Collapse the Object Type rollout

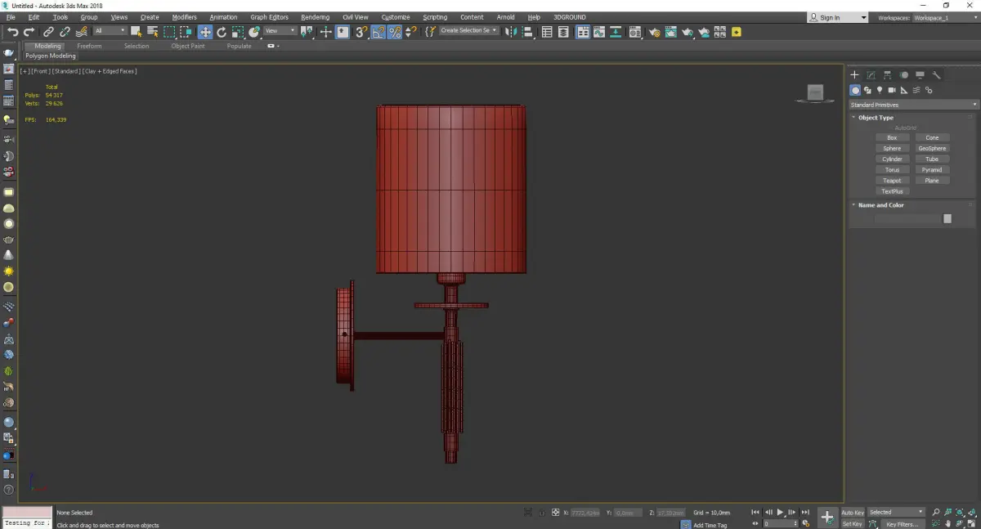(876, 118)
